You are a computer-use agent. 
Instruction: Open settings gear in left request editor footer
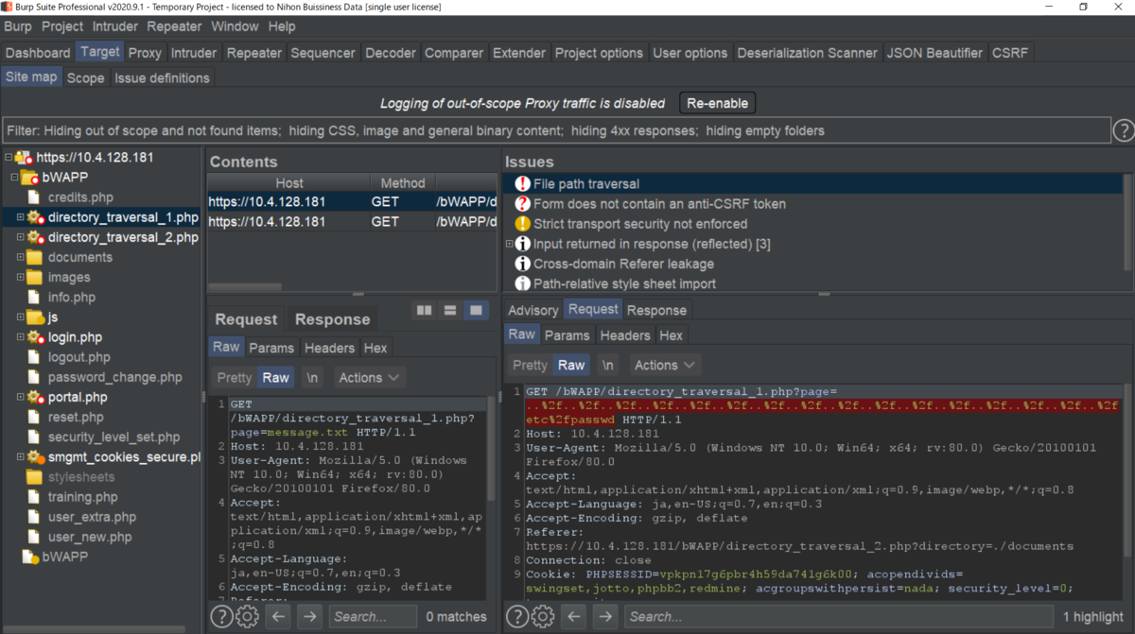(247, 617)
